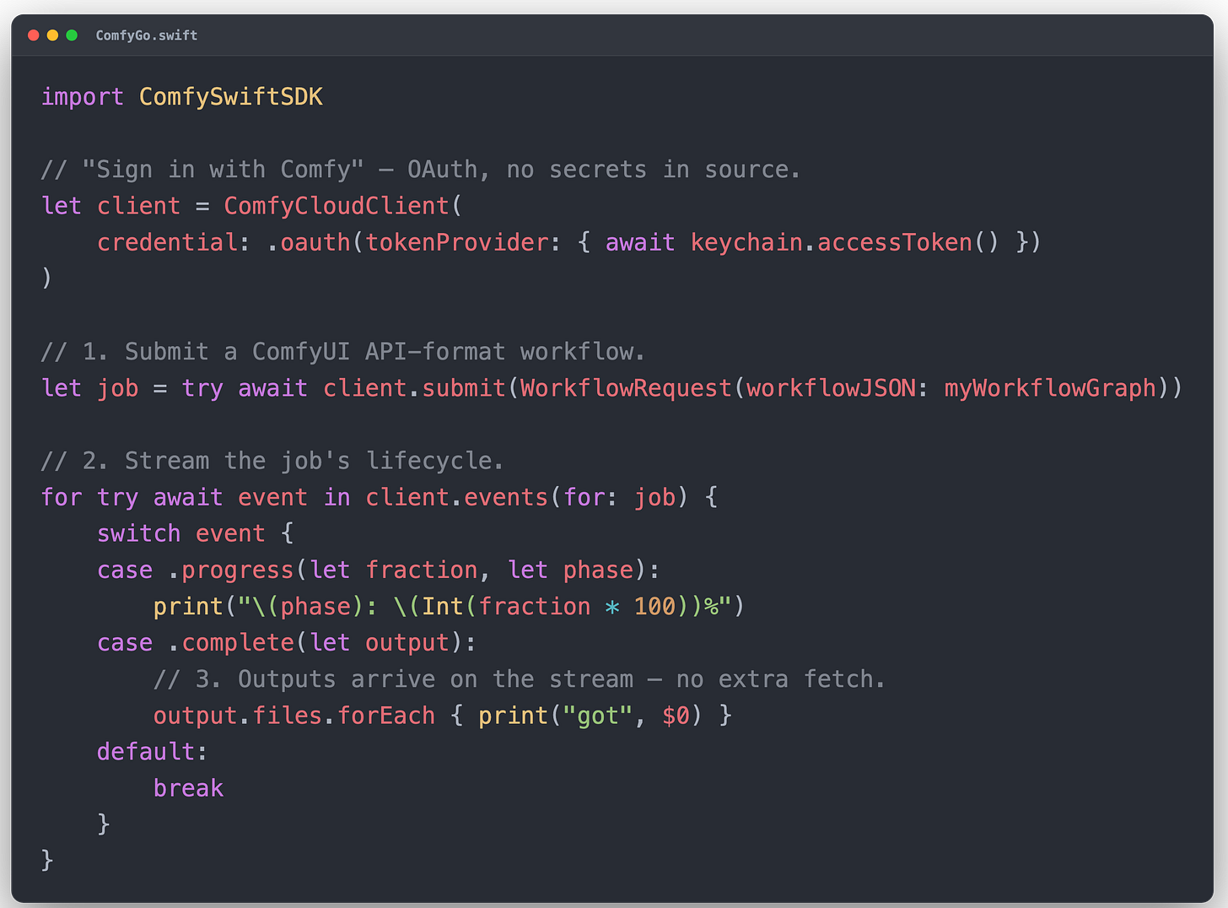The width and height of the screenshot is (1228, 908).
Task: Click the accessToken method call
Action: click(x=895, y=242)
